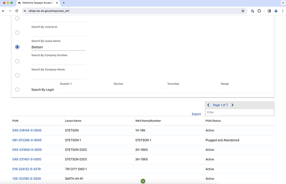Click the TRI CITY SWD 1 lease cell
Image resolution: width=286 pixels, height=184 pixels.
(x=76, y=169)
